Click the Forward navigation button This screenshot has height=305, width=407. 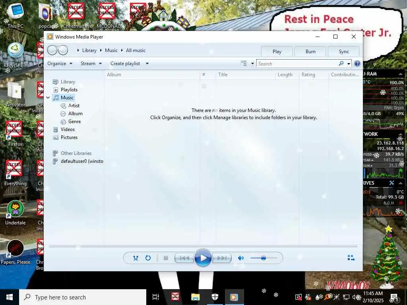[63, 50]
